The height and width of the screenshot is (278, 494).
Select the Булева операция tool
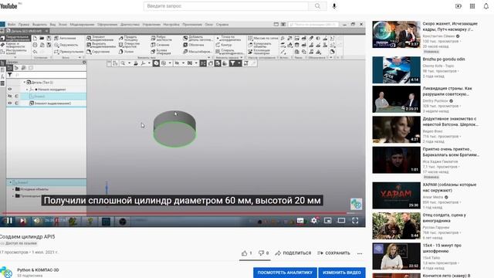click(161, 52)
